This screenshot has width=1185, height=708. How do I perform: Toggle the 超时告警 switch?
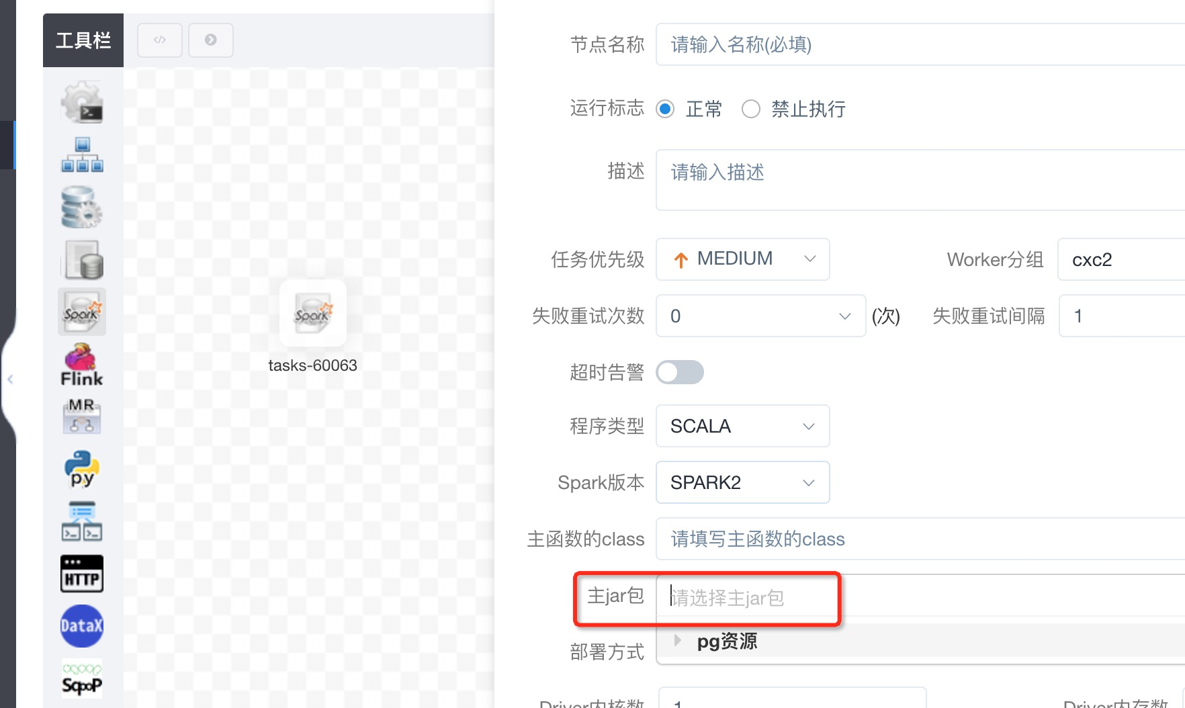(680, 372)
